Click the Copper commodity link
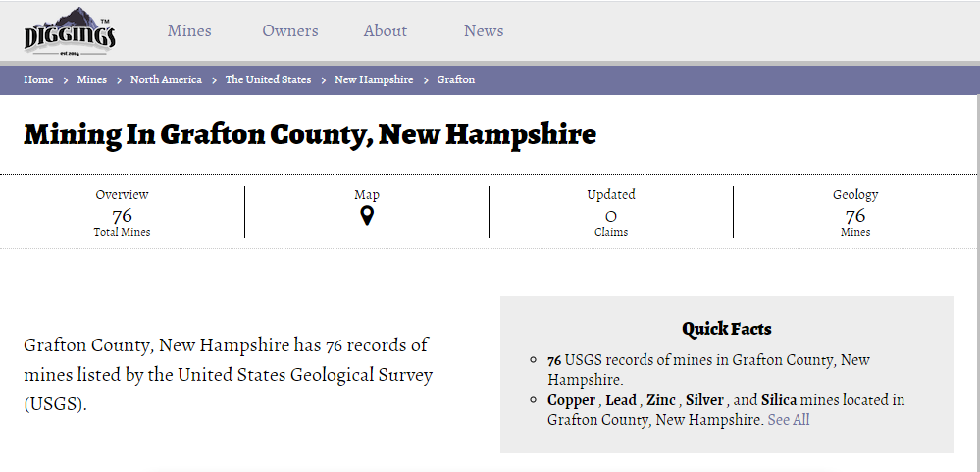The width and height of the screenshot is (980, 472). coord(571,400)
